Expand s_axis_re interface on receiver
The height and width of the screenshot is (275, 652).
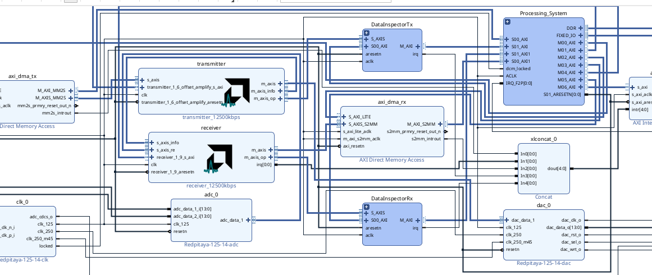pos(152,150)
